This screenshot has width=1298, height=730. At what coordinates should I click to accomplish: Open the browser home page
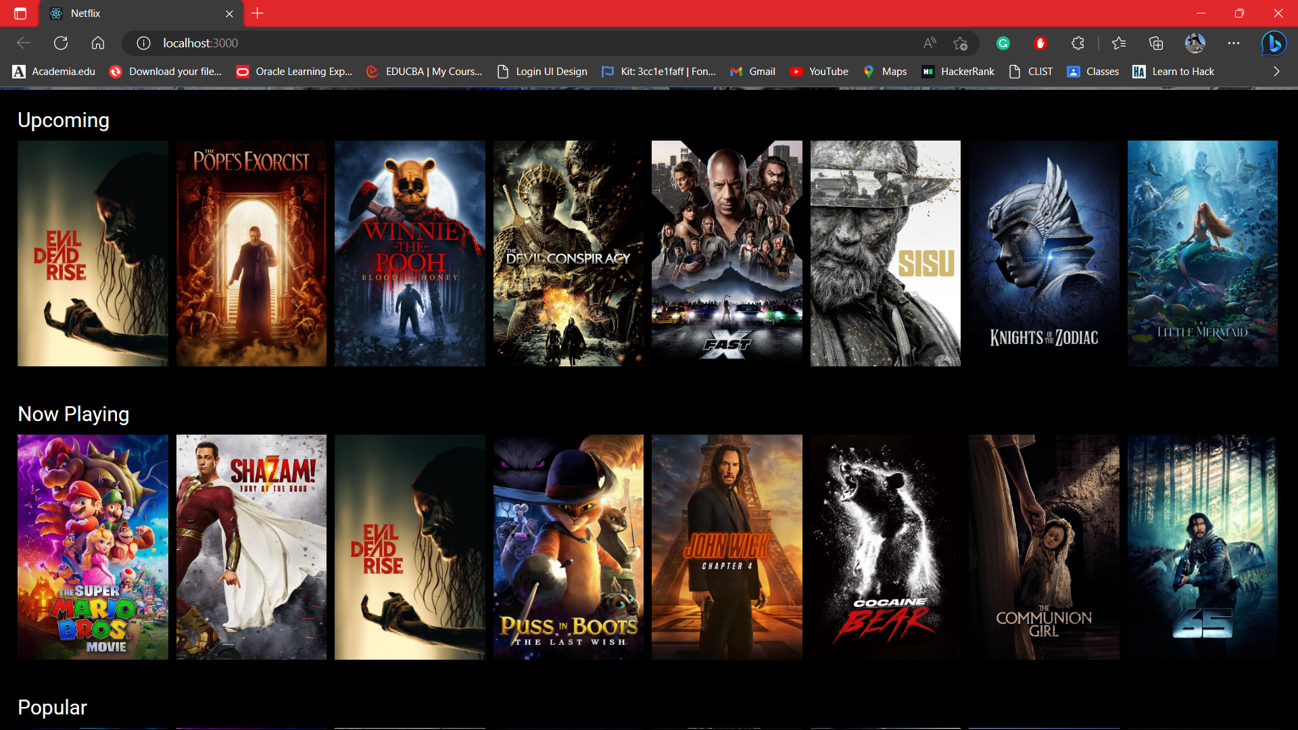click(x=97, y=43)
